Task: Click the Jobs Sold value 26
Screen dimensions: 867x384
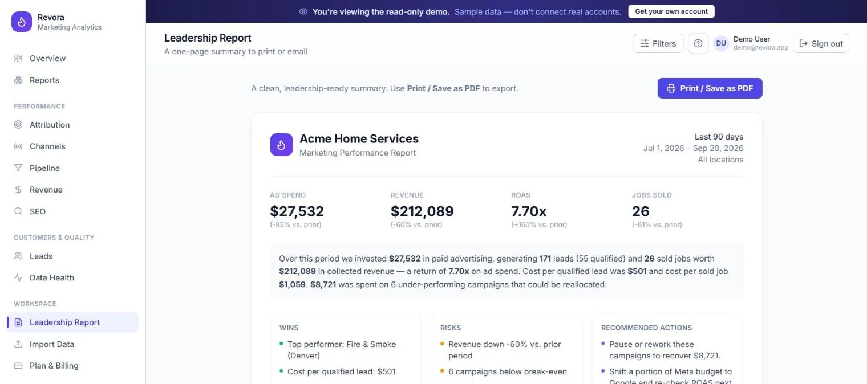Action: point(641,211)
